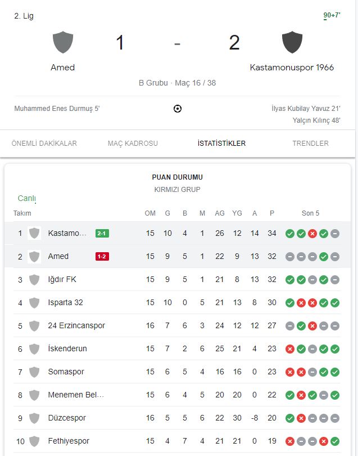Click the İskenderun shield icon in table

(x=35, y=348)
